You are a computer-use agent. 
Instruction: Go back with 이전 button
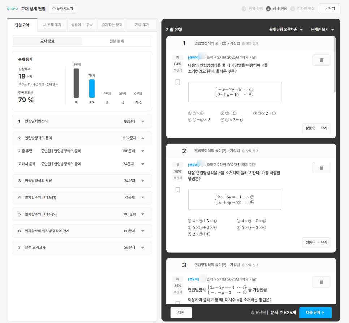tap(181, 312)
